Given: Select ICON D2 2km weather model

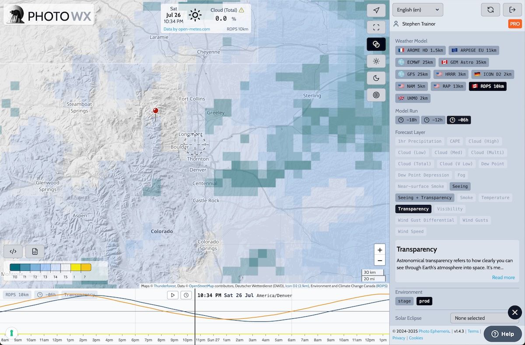Looking at the screenshot, I should pos(493,74).
